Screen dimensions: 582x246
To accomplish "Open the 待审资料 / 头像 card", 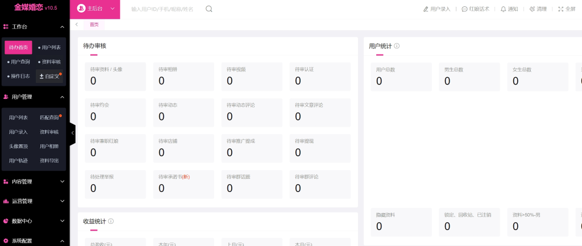I will (x=115, y=77).
